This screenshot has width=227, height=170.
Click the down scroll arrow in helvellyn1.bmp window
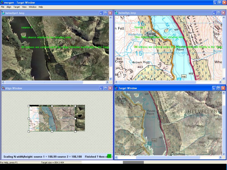click(x=111, y=79)
